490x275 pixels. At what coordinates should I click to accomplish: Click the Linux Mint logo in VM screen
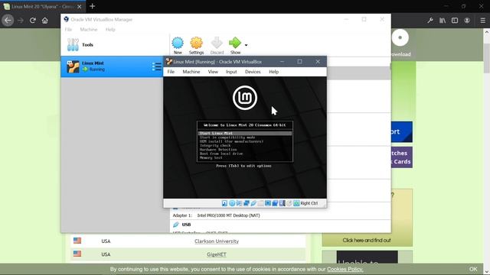point(245,98)
